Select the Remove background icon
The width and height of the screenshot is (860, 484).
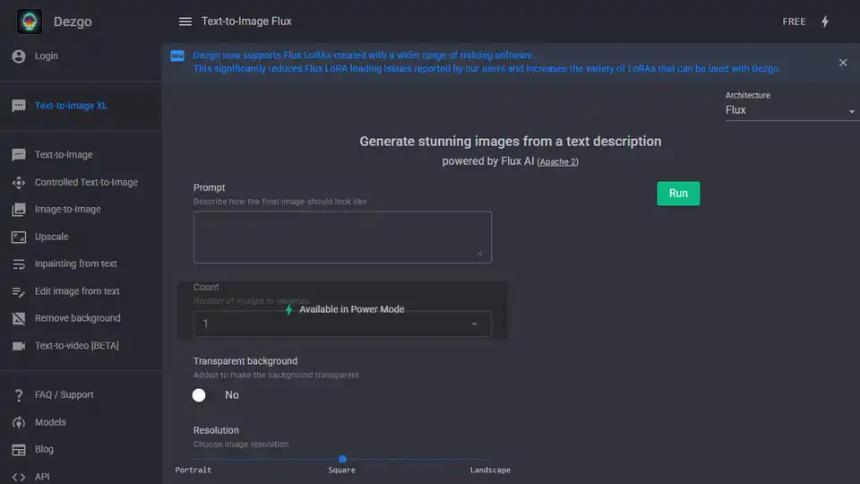[19, 318]
